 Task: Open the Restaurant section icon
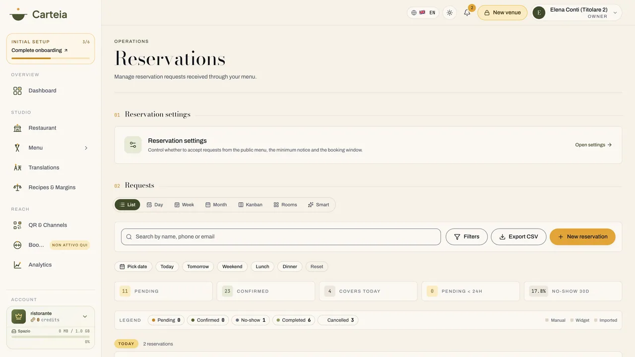coord(17,128)
